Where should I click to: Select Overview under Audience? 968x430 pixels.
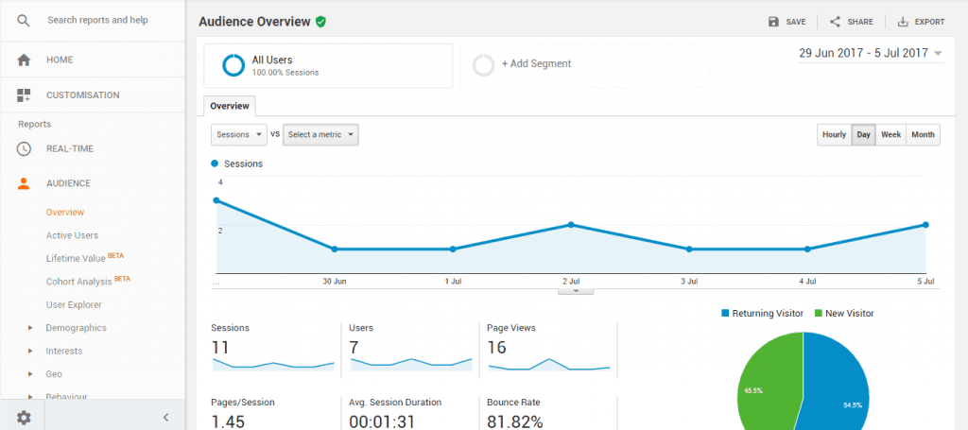(x=65, y=213)
